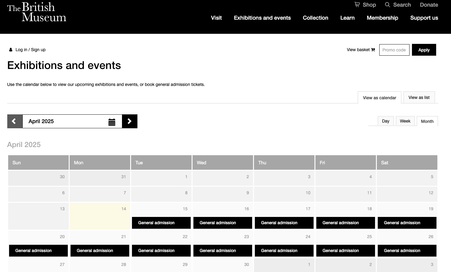451x272 pixels.
Task: Click the View basket cart icon
Action: (x=373, y=50)
